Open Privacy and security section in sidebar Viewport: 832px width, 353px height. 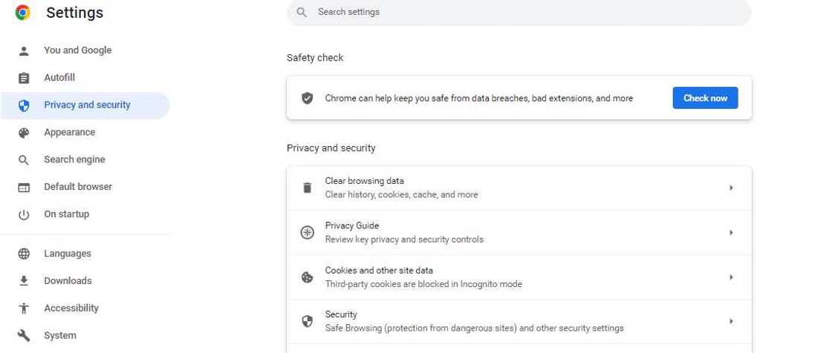[87, 105]
